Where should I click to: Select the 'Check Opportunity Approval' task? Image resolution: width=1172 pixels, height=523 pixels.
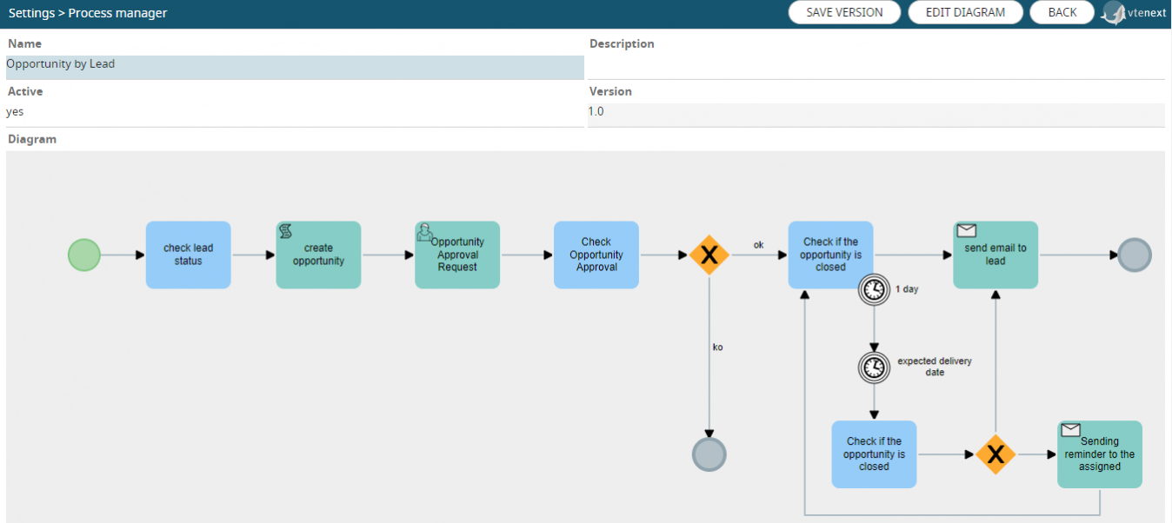click(596, 255)
